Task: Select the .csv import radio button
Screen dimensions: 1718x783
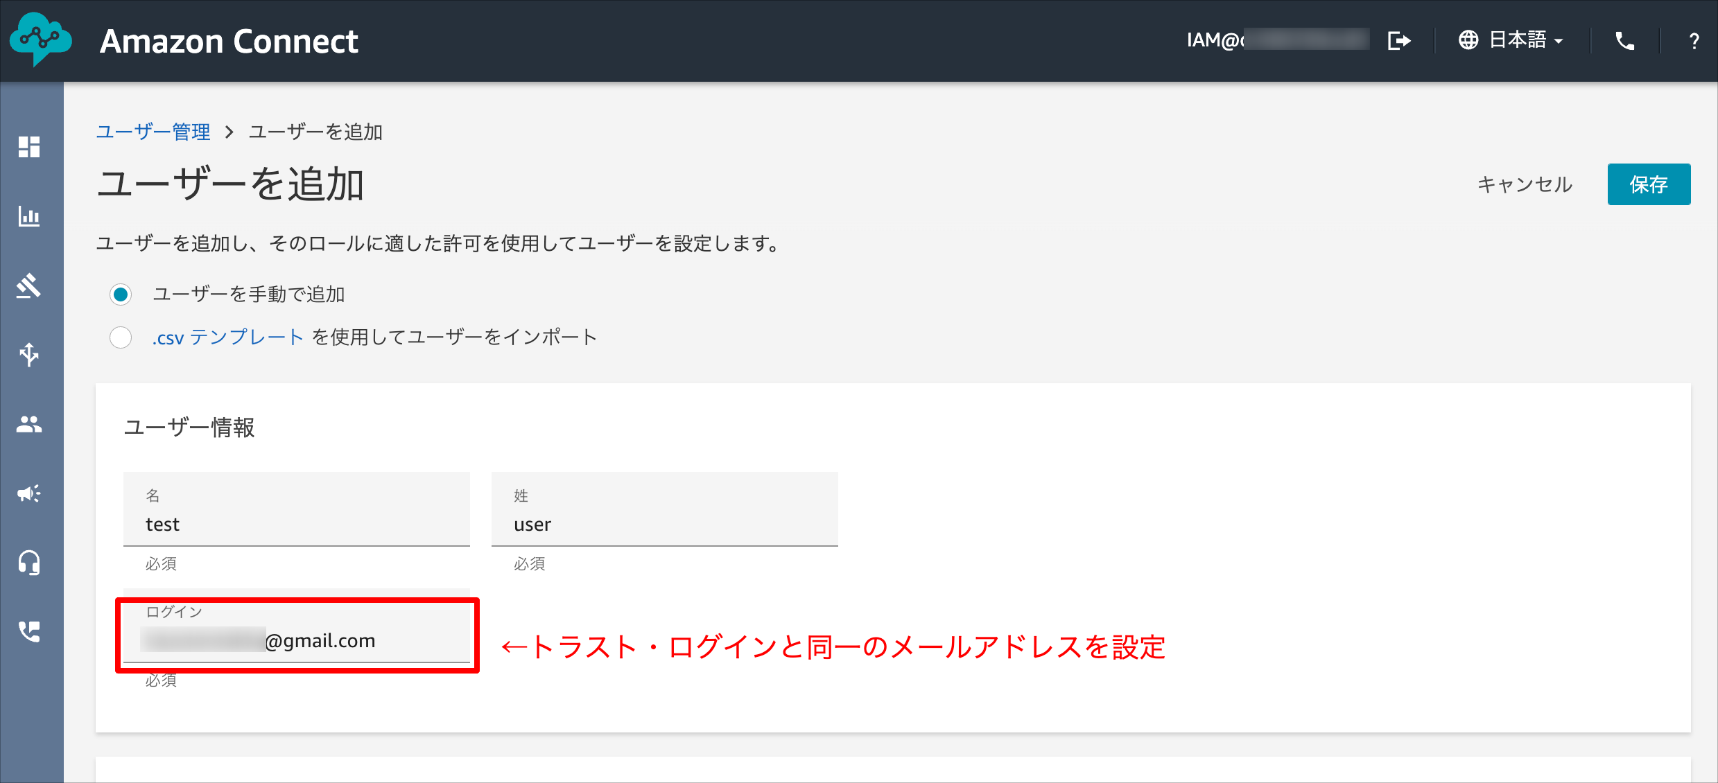Action: coord(121,337)
